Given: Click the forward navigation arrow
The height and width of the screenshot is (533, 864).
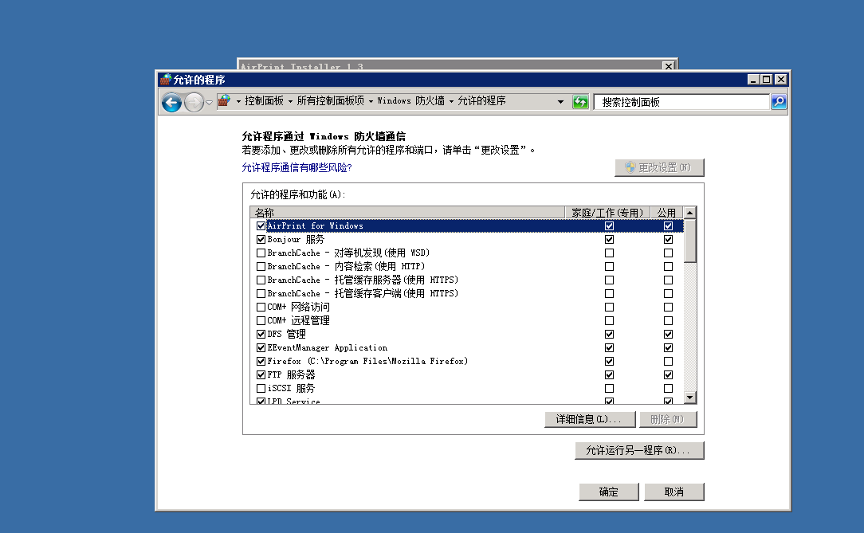Looking at the screenshot, I should click(194, 102).
